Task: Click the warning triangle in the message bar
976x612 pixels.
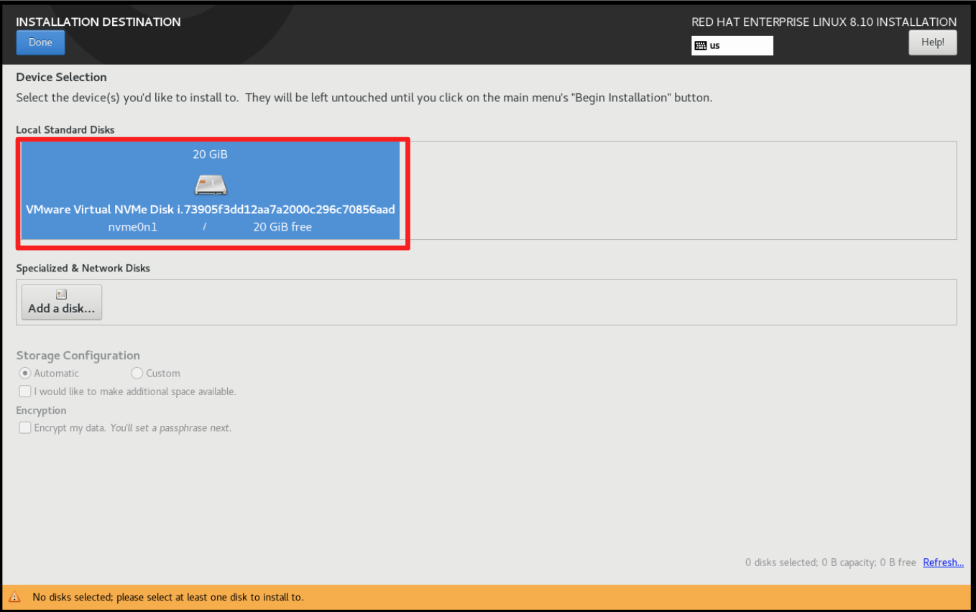Action: point(15,597)
